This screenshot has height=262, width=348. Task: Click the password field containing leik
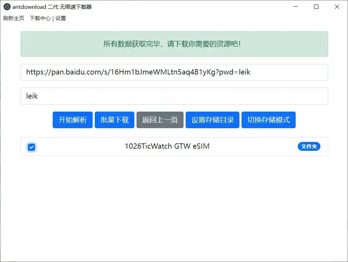coord(174,96)
